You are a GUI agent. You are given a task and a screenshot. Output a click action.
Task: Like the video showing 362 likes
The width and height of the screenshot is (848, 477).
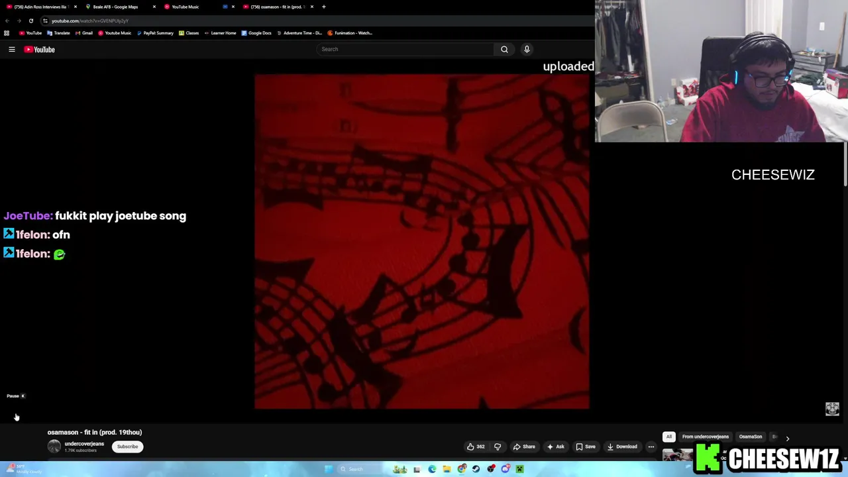(x=476, y=447)
